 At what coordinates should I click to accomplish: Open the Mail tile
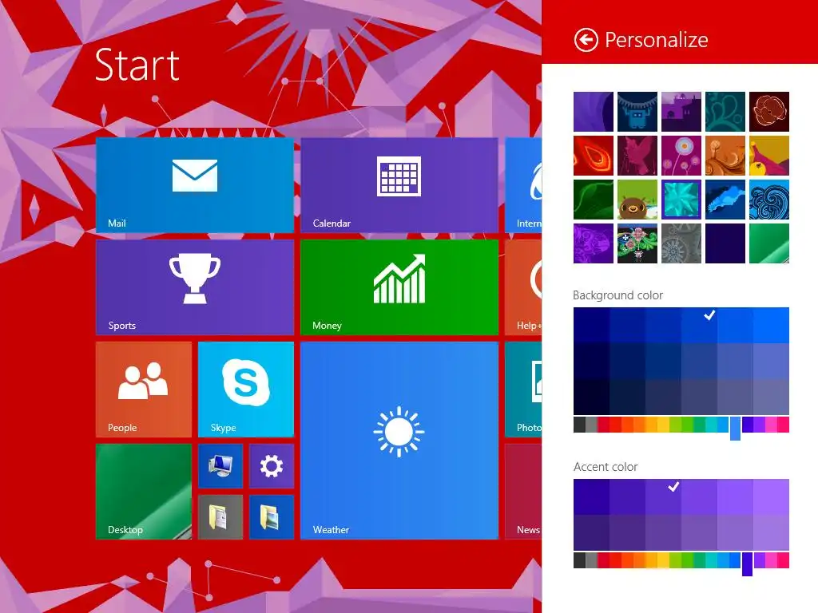point(195,185)
